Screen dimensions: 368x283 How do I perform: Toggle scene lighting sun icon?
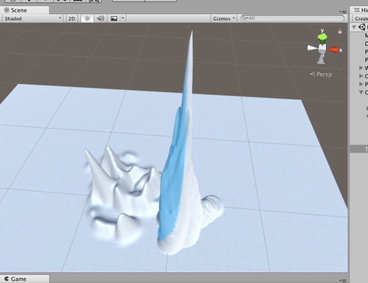[87, 18]
